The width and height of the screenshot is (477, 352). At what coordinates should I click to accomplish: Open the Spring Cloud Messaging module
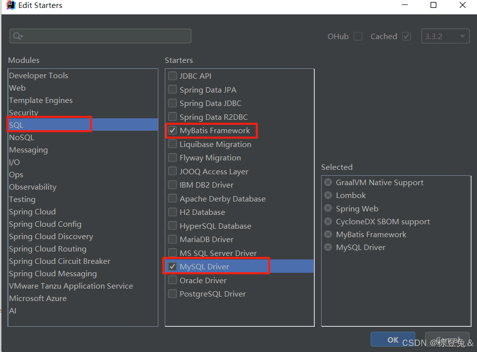point(83,273)
